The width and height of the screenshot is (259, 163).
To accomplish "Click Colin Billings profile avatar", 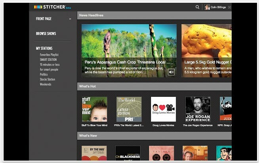I will click(207, 7).
